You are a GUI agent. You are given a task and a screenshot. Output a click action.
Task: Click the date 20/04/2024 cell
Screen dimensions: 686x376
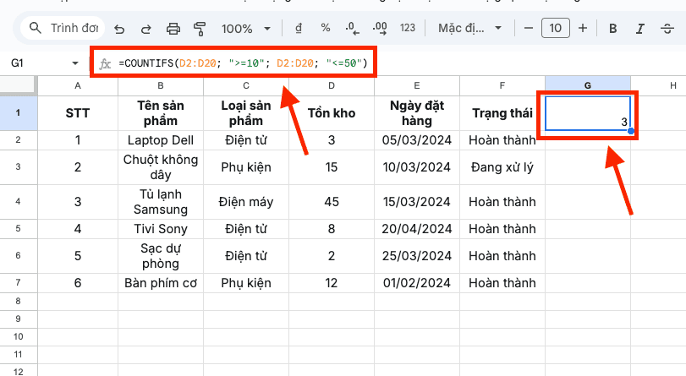[x=417, y=229]
